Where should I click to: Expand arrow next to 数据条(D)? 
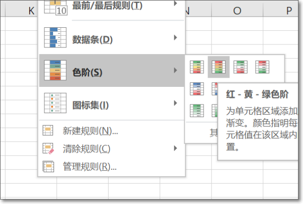click(x=175, y=37)
